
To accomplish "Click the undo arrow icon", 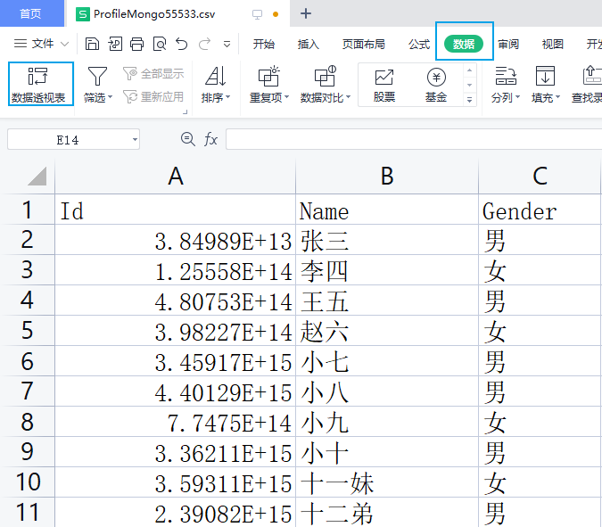I will tap(182, 44).
